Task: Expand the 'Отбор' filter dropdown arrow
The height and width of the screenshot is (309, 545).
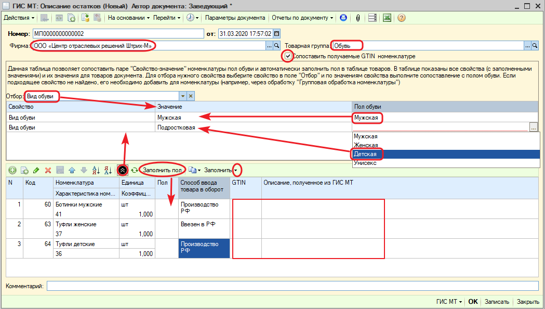Action: [182, 96]
